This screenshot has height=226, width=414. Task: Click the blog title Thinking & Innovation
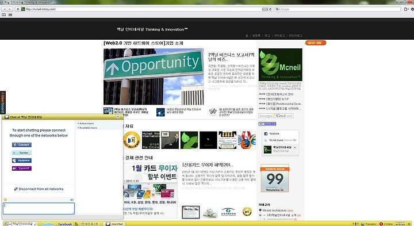point(152,29)
